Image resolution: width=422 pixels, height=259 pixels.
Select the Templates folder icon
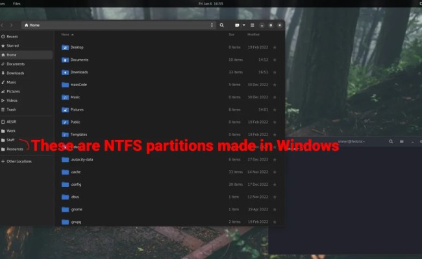(x=65, y=135)
